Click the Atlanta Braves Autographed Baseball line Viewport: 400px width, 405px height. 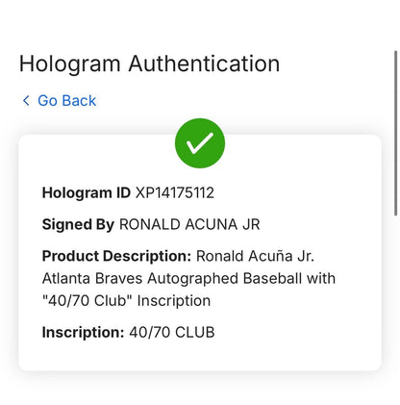pos(188,278)
